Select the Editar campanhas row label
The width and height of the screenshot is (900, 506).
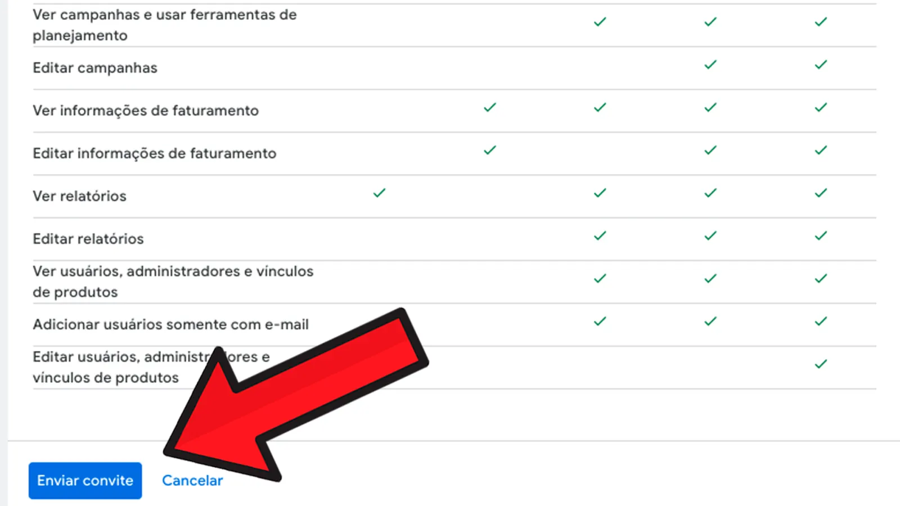[x=95, y=68]
